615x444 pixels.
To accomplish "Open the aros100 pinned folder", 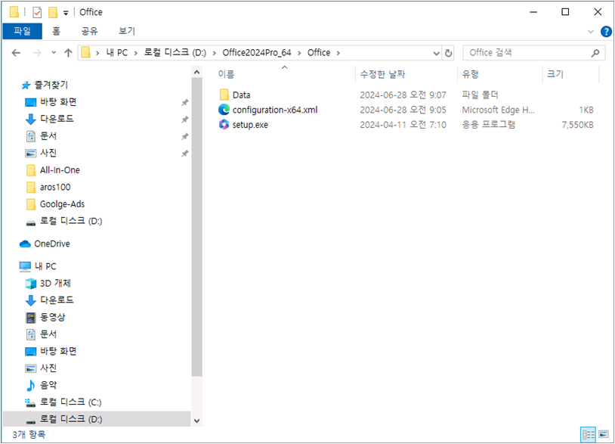I will pyautogui.click(x=48, y=187).
